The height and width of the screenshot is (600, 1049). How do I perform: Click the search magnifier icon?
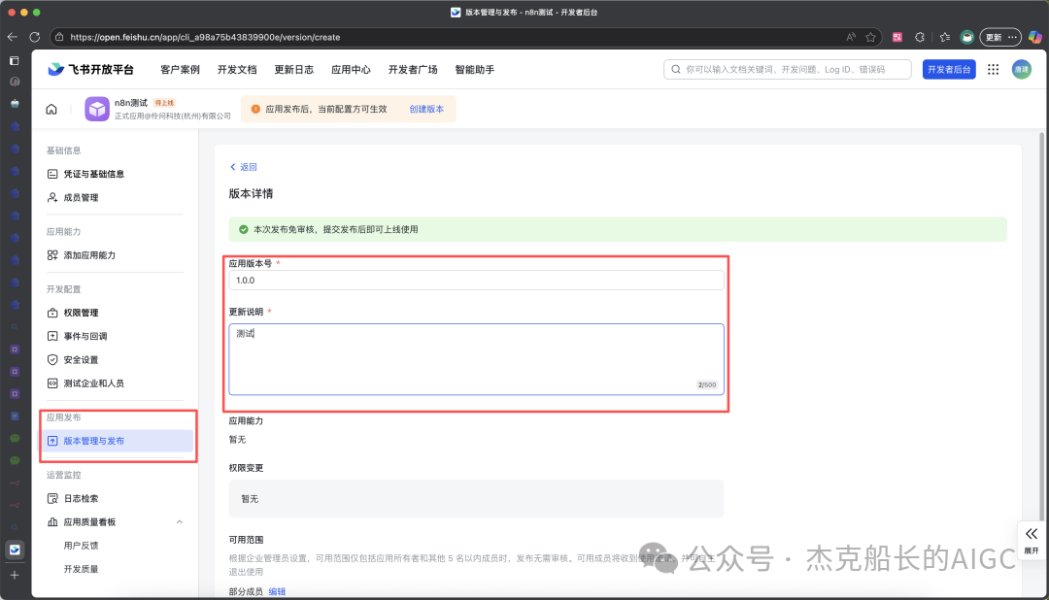pos(676,70)
